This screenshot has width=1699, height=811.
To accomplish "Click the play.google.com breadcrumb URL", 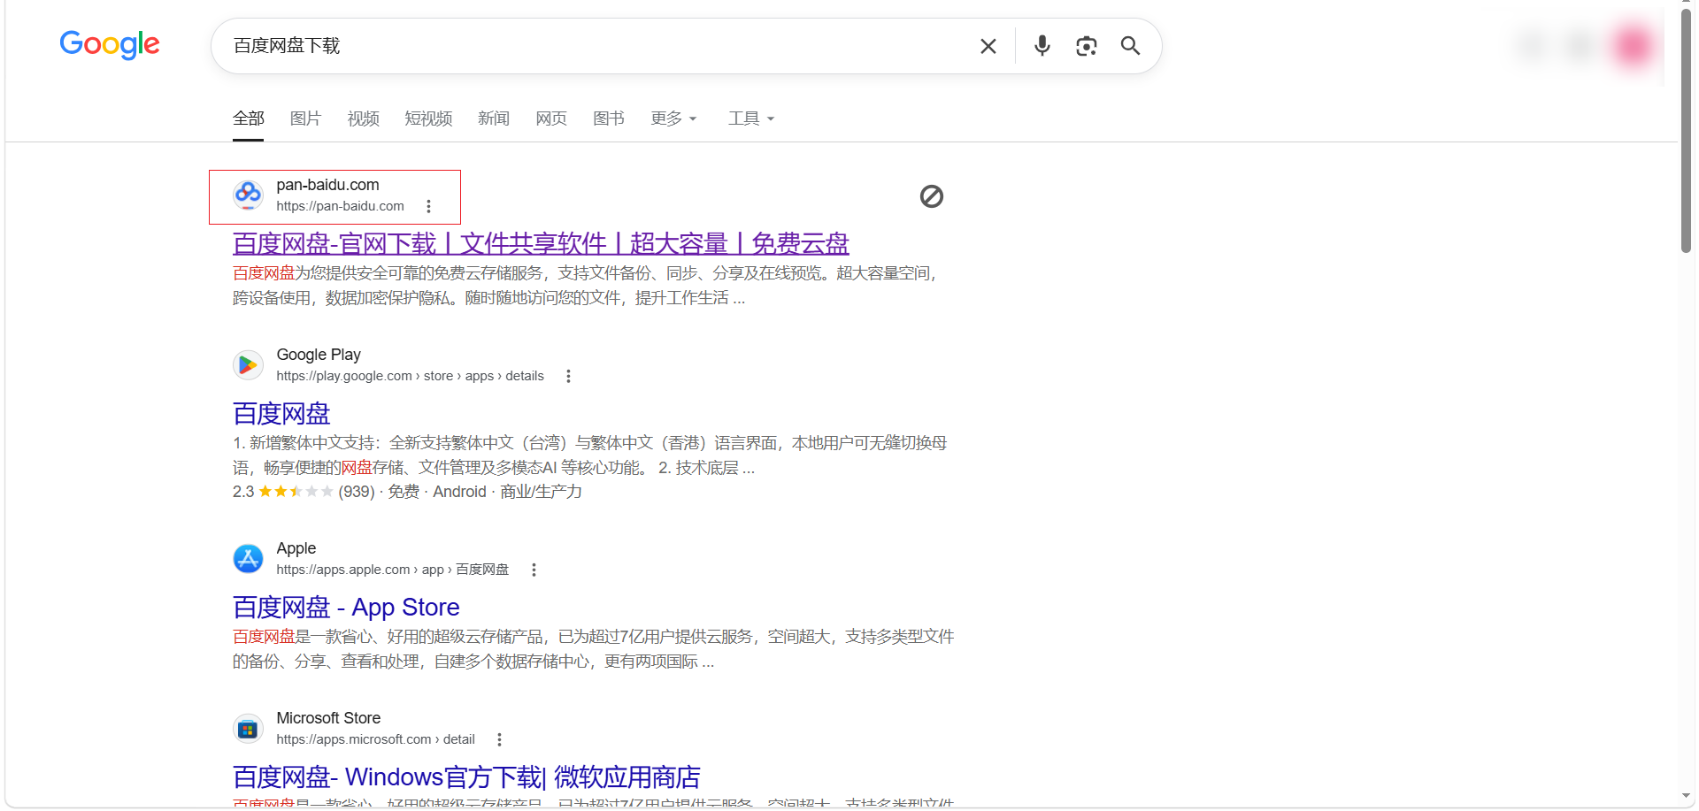I will [410, 376].
